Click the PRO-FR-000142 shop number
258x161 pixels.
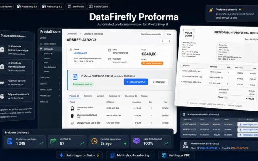coord(209,148)
